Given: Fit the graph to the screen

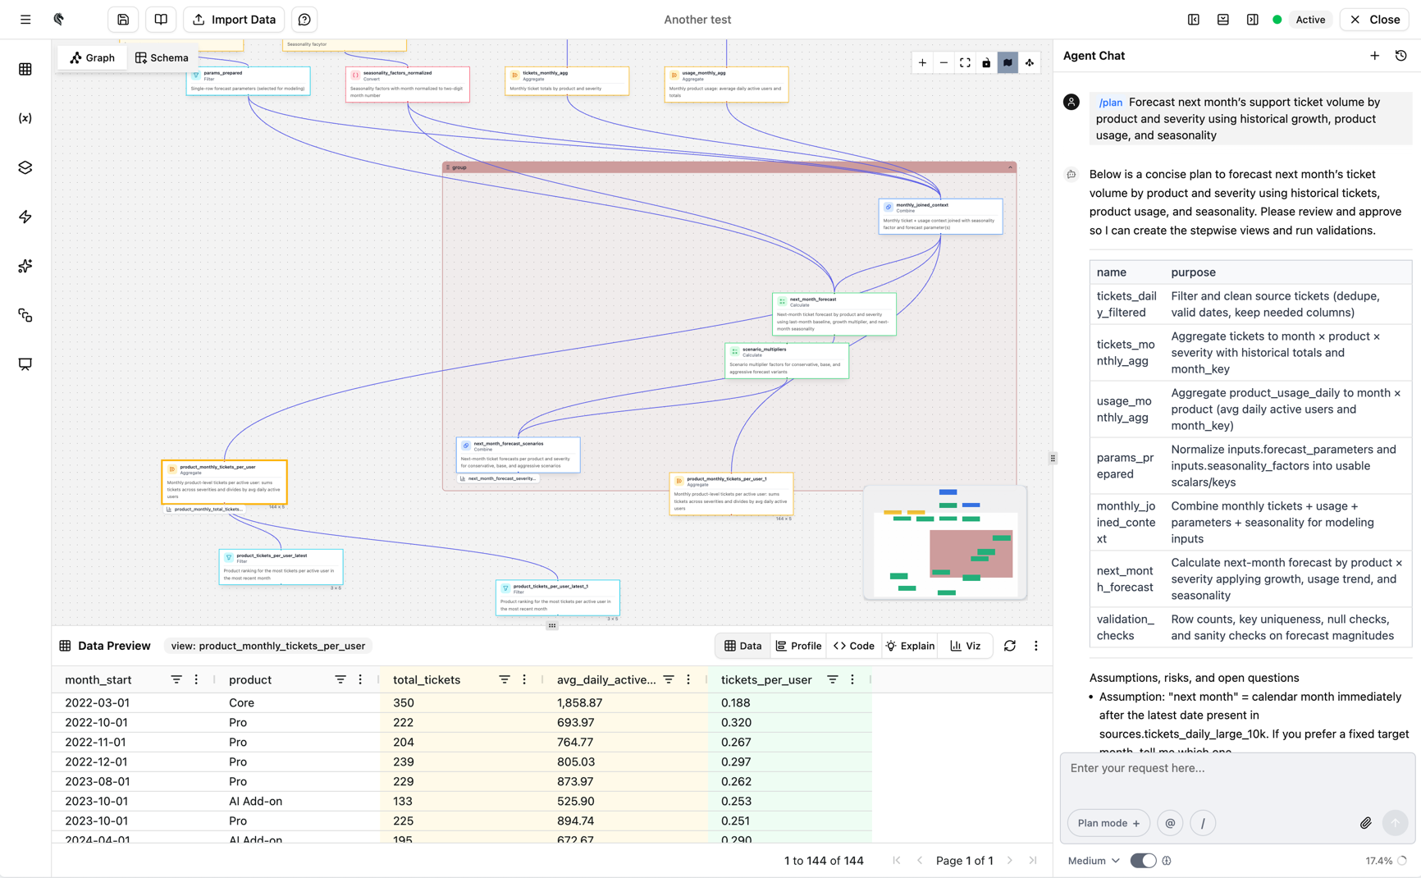Looking at the screenshot, I should click(x=965, y=62).
